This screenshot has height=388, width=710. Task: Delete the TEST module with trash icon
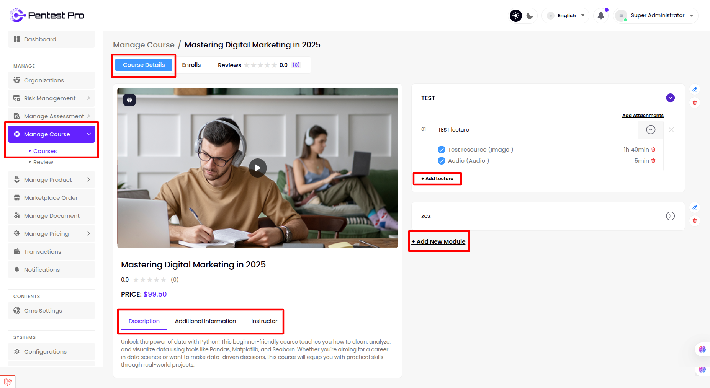[694, 103]
